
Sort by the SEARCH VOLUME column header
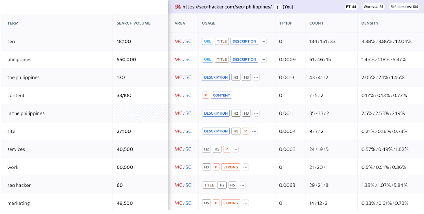tap(133, 23)
